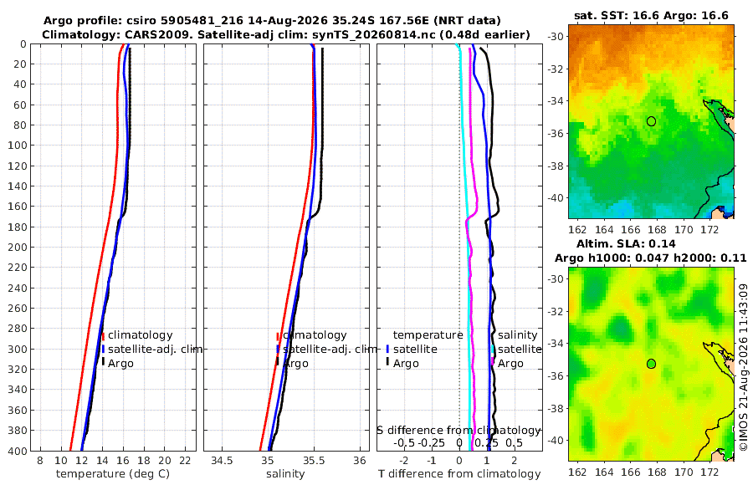
Task: Click the salinity x-axis label
Action: click(x=285, y=474)
